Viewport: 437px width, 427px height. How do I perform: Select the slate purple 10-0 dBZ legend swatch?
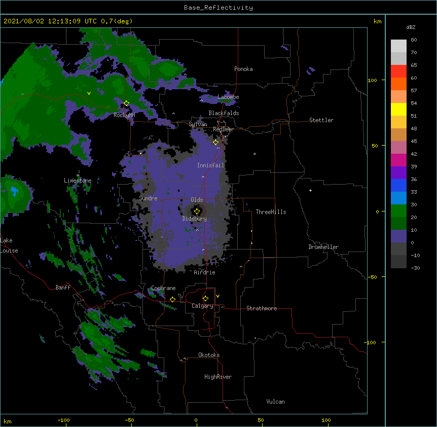tap(398, 236)
